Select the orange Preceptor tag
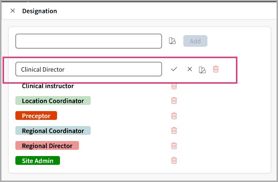Screen dimensions: 278x182 (x=36, y=116)
